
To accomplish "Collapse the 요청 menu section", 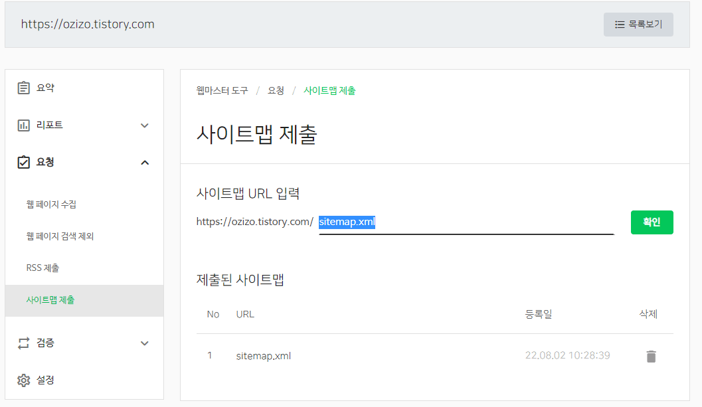I will (144, 162).
